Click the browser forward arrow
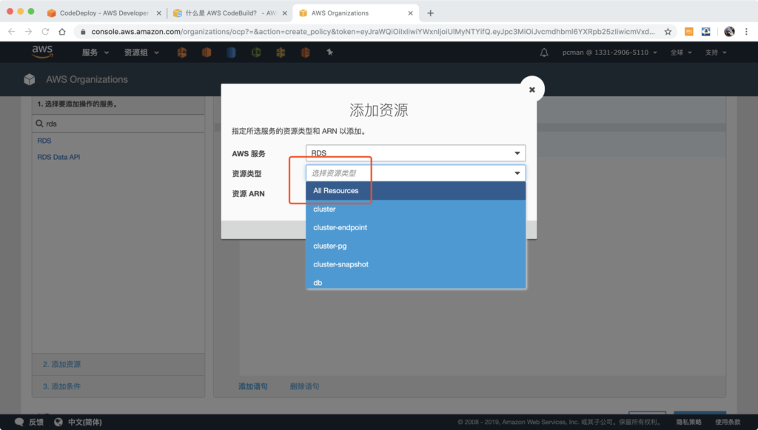Viewport: 758px width, 430px height. pyautogui.click(x=29, y=31)
